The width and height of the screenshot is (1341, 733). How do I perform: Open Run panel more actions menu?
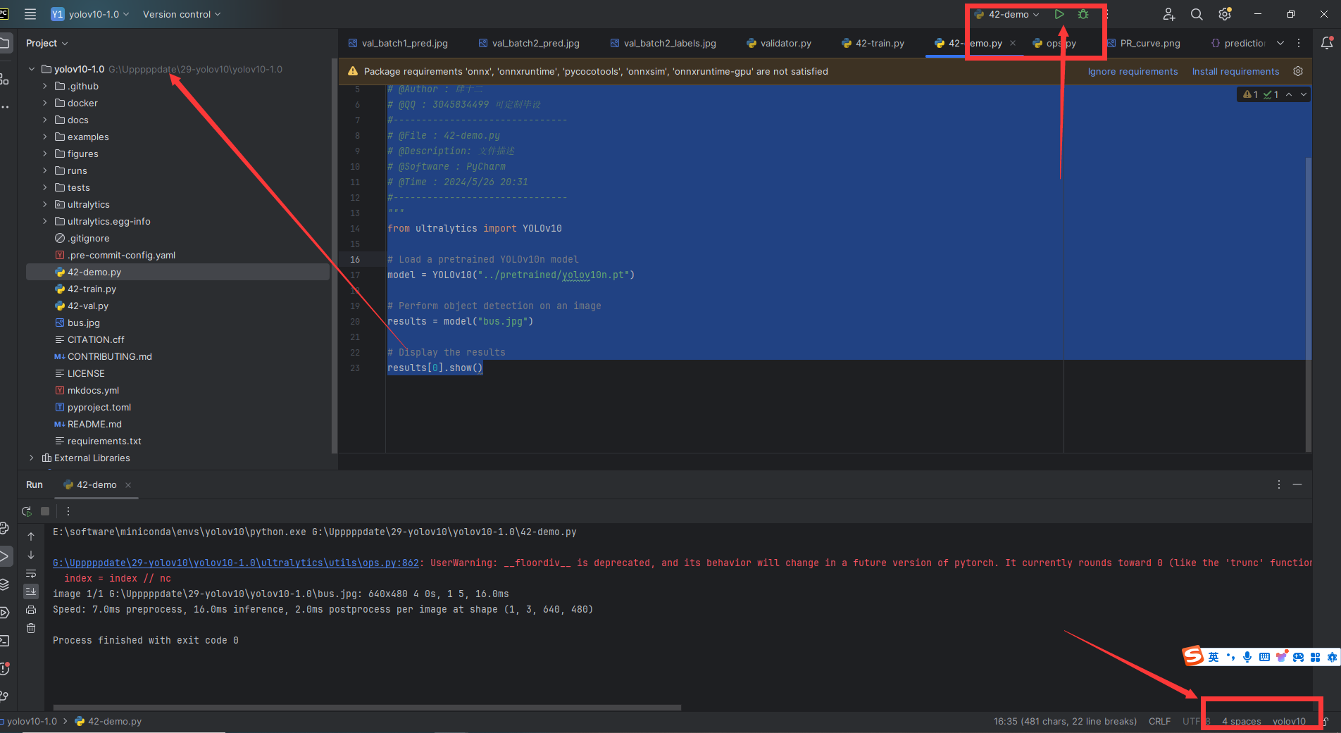click(68, 511)
